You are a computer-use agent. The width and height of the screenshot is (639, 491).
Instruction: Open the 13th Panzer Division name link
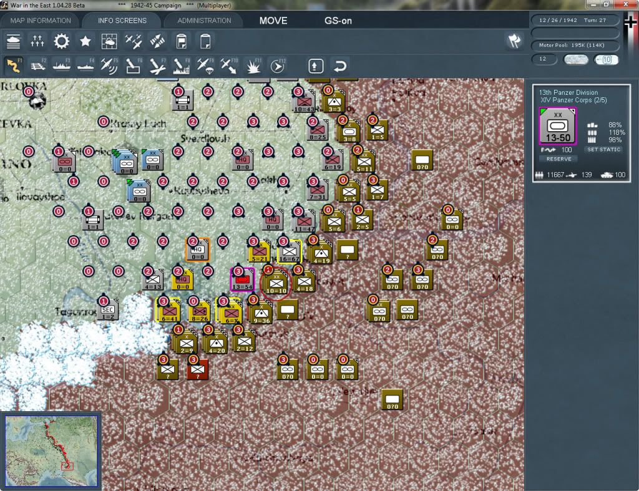click(568, 92)
